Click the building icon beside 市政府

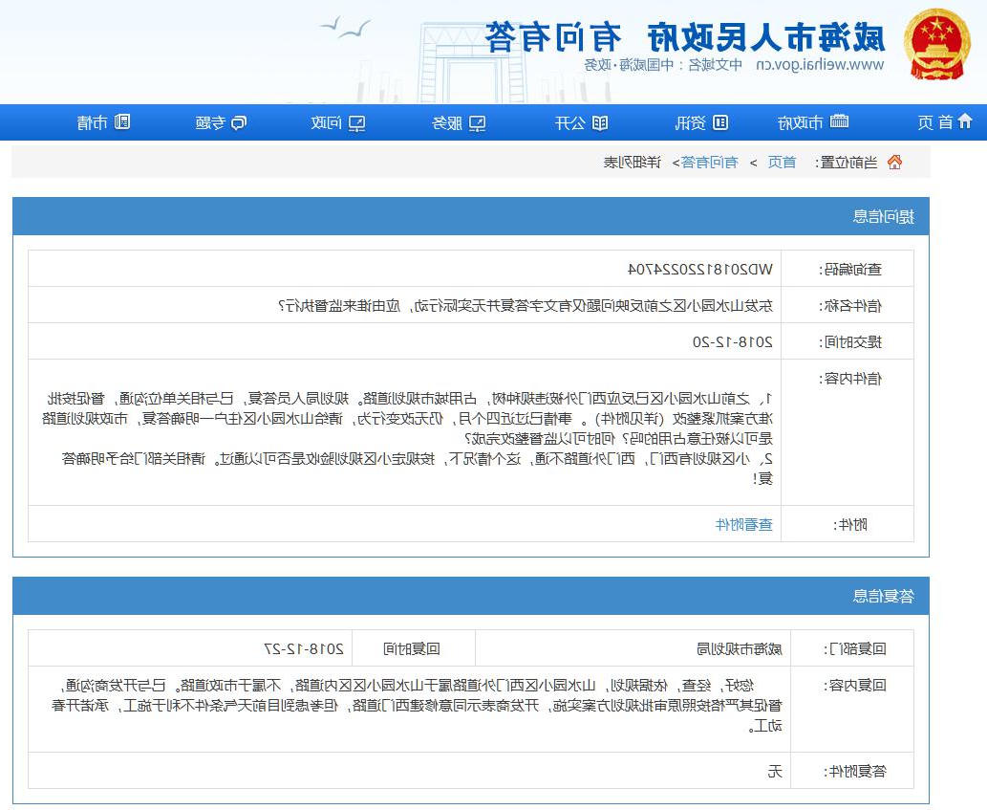coord(839,121)
